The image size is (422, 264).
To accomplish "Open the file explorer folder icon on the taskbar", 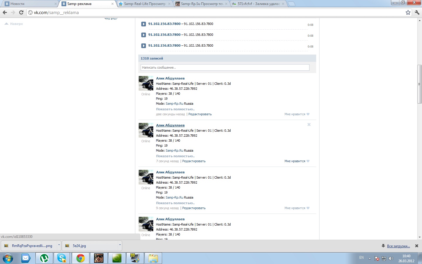I will (x=153, y=258).
